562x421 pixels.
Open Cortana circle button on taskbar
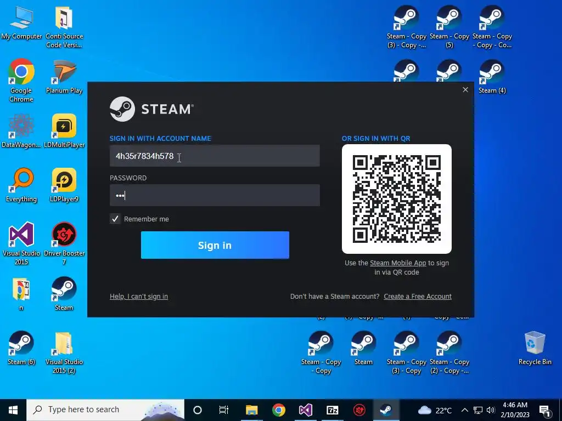[x=197, y=410]
